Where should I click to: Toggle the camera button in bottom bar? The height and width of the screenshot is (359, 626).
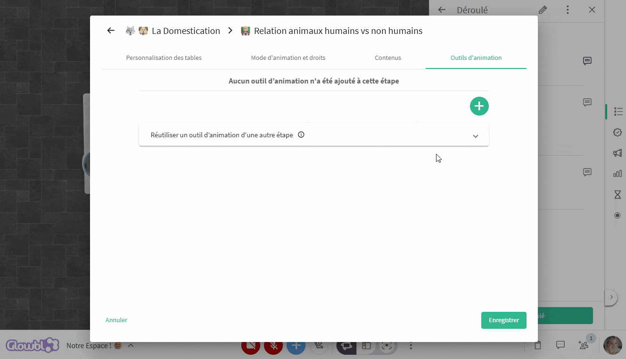point(251,346)
